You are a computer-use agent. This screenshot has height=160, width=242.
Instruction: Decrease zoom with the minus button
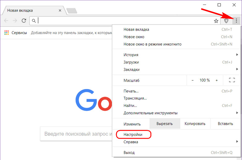pyautogui.click(x=193, y=80)
